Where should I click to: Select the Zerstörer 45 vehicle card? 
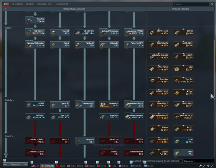coord(109,104)
